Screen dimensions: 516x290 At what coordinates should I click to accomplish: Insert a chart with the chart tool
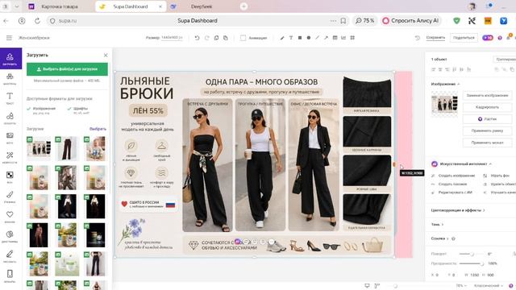point(343,38)
